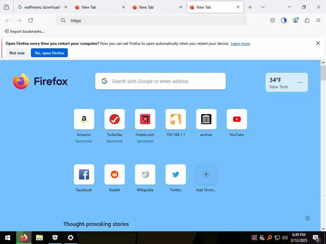This screenshot has width=326, height=244.
Task: Click the Firefox logo on page
Action: click(40, 81)
